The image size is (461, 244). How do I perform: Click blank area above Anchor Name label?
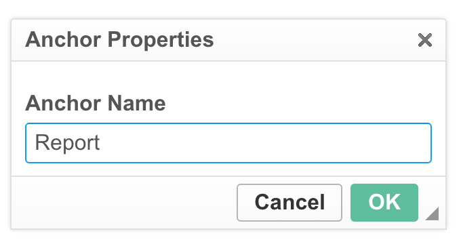coord(228,77)
